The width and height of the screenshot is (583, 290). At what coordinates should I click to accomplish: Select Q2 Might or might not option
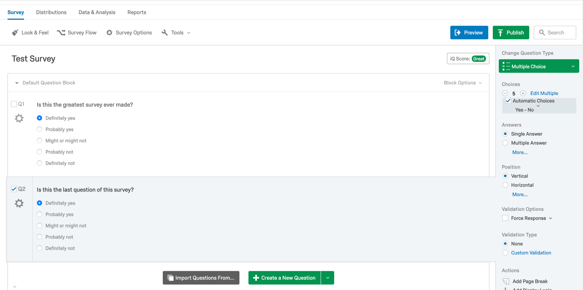[39, 226]
